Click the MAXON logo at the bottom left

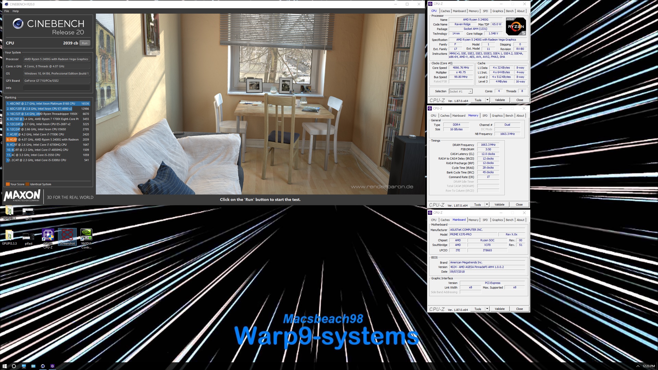click(x=22, y=196)
